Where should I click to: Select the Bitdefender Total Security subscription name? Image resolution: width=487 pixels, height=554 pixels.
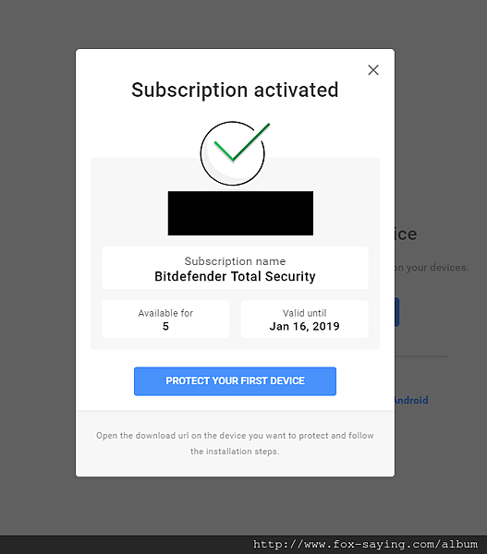(x=235, y=276)
